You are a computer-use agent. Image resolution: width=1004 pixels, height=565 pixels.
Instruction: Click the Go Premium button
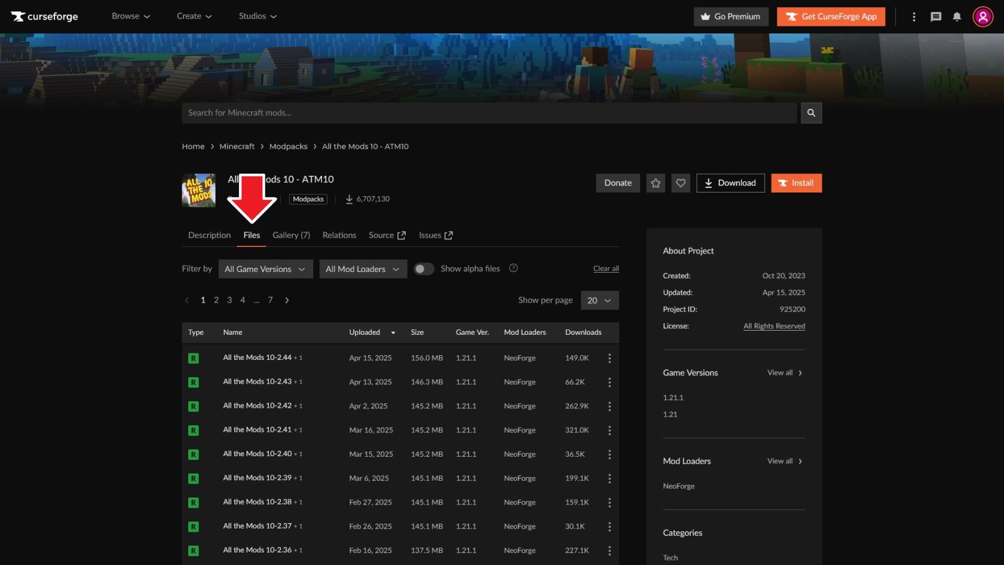[731, 17]
